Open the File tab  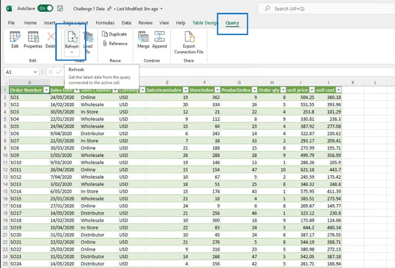[11, 23]
